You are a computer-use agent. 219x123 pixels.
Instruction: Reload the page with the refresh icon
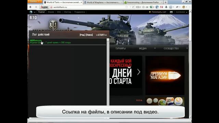click(133, 7)
